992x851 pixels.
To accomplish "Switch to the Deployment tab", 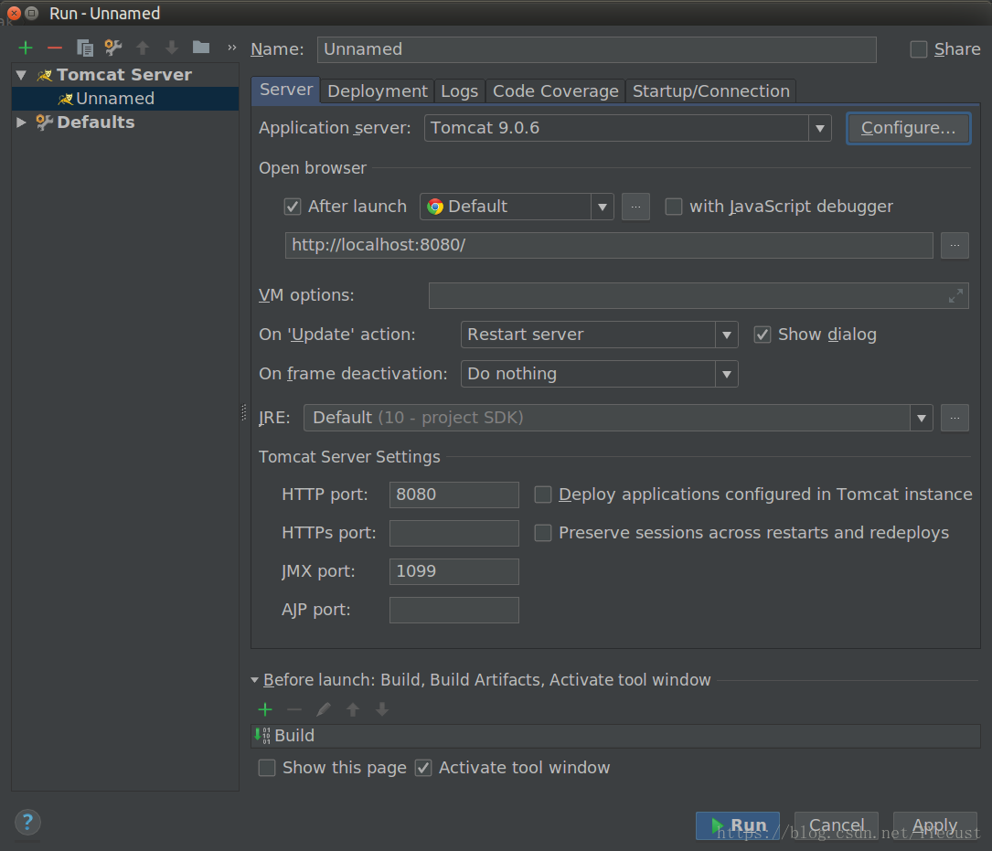I will point(378,91).
